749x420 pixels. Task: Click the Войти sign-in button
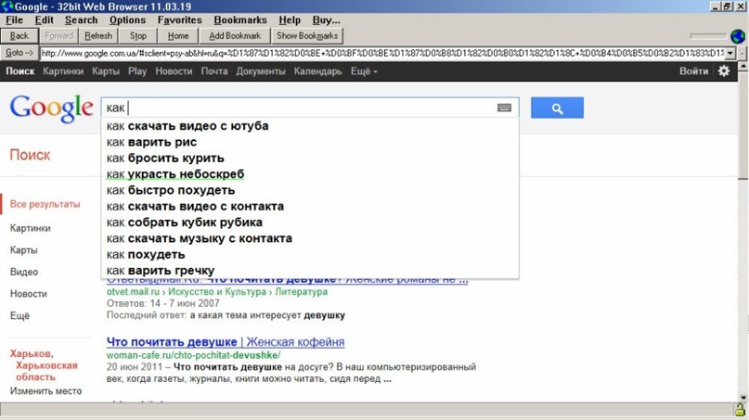tap(693, 71)
